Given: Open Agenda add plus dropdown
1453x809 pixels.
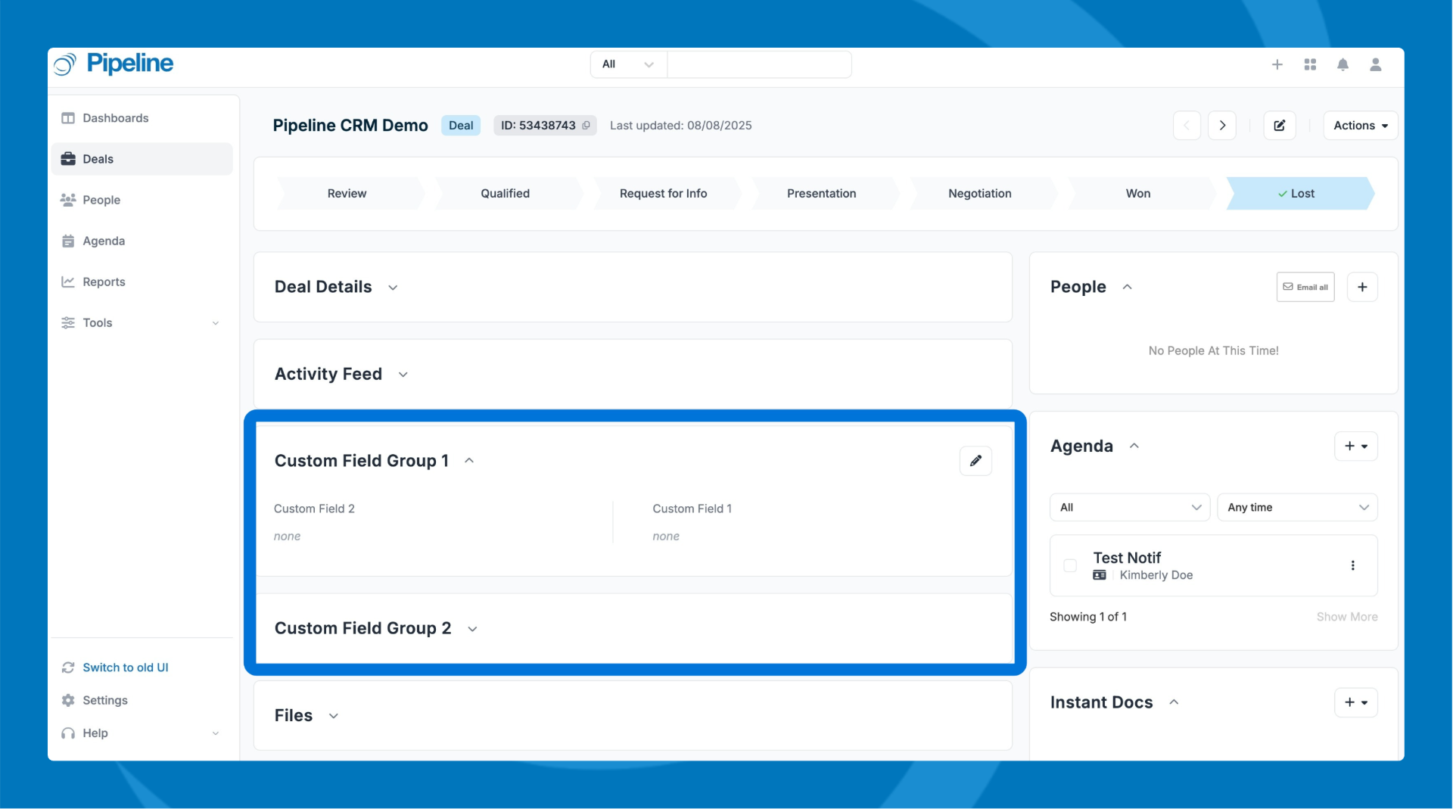Looking at the screenshot, I should tap(1356, 447).
